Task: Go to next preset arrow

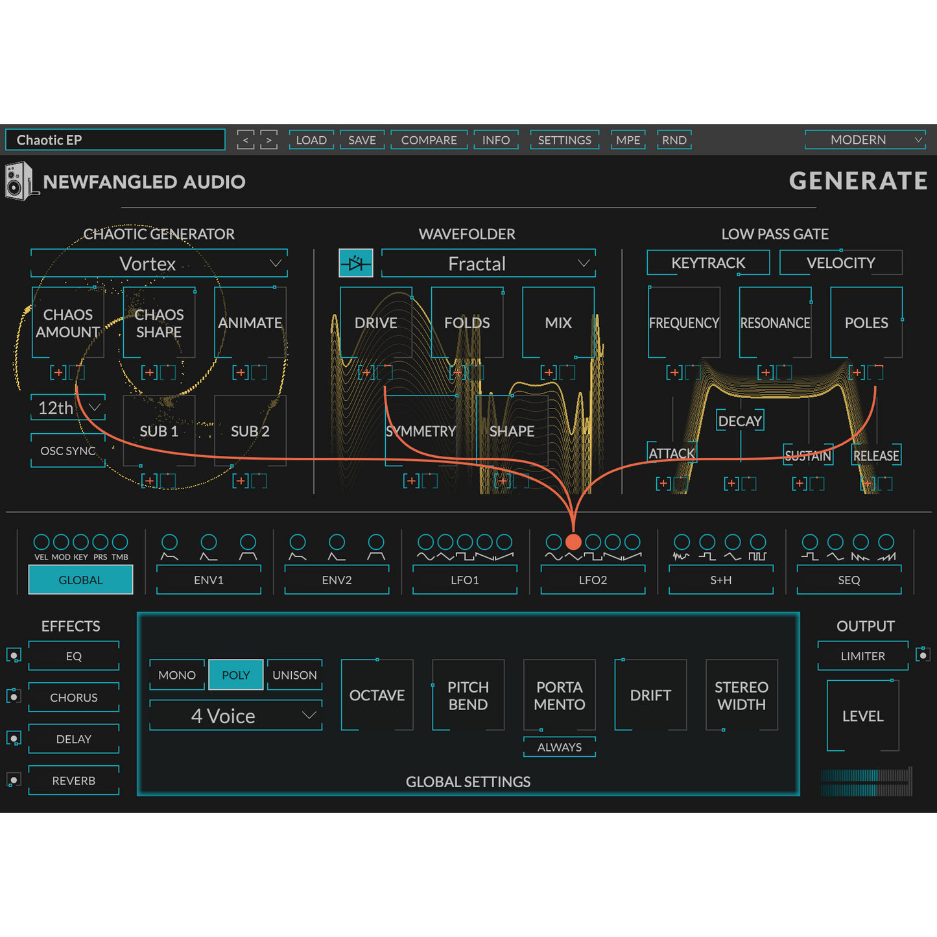Action: (268, 140)
